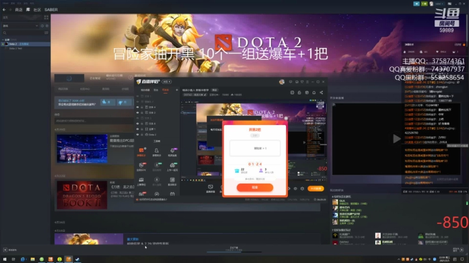The height and width of the screenshot is (263, 469).
Task: Open streaming app hamburger menu icon
Action: [x=307, y=81]
